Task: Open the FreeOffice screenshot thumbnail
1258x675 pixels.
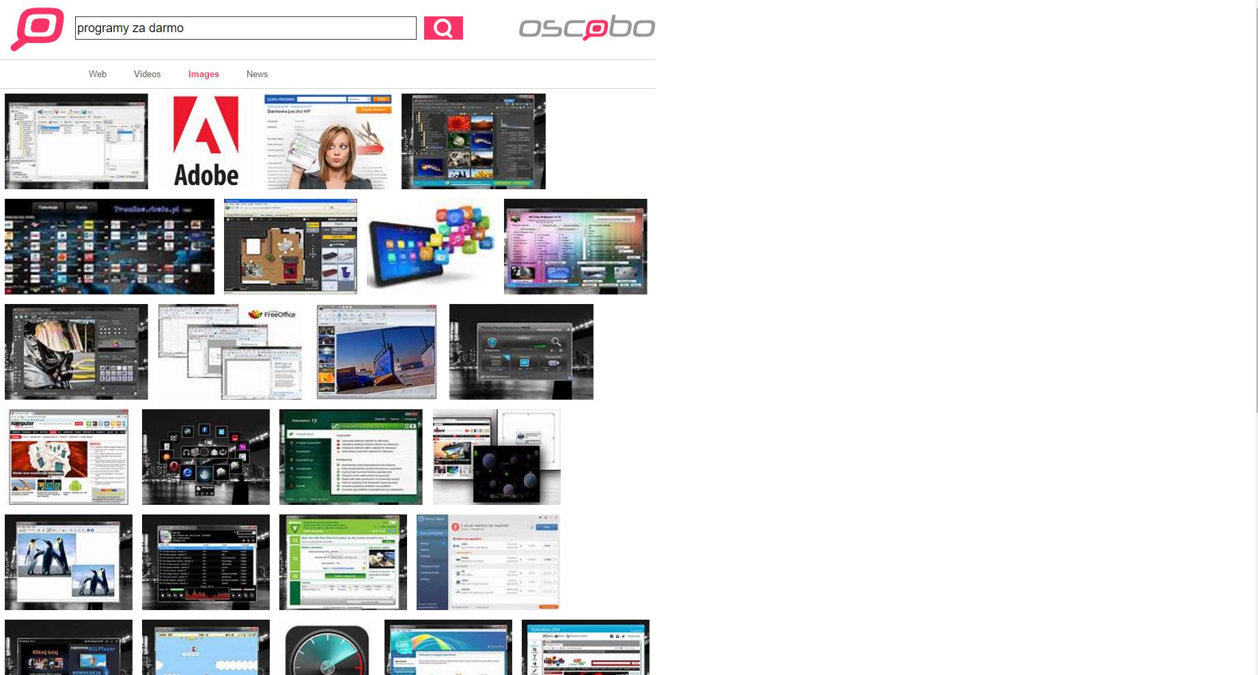Action: tap(230, 352)
